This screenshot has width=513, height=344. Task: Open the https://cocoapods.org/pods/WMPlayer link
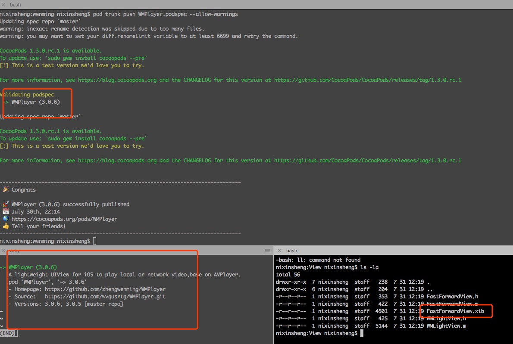pos(65,219)
